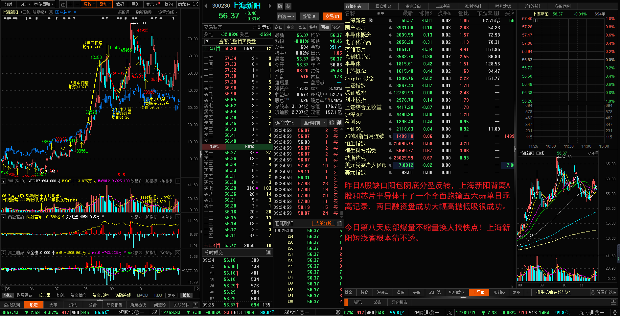
Task: Open 设置均线 dropdown
Action: (168, 12)
